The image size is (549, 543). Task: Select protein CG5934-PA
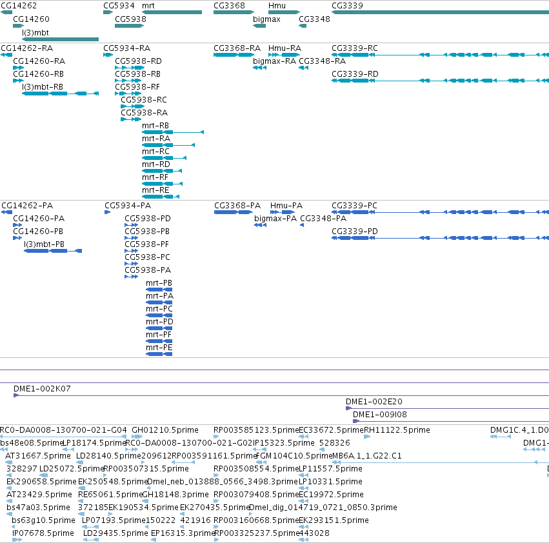click(x=108, y=212)
